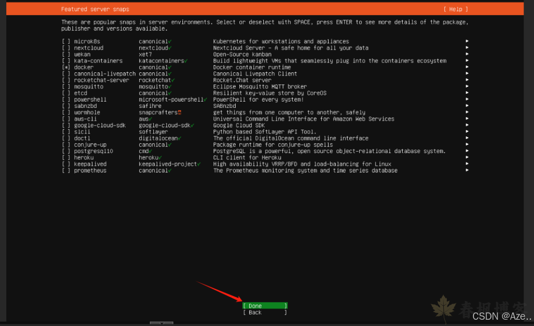
Task: Select the doctl snap checkbox
Action: (x=66, y=139)
